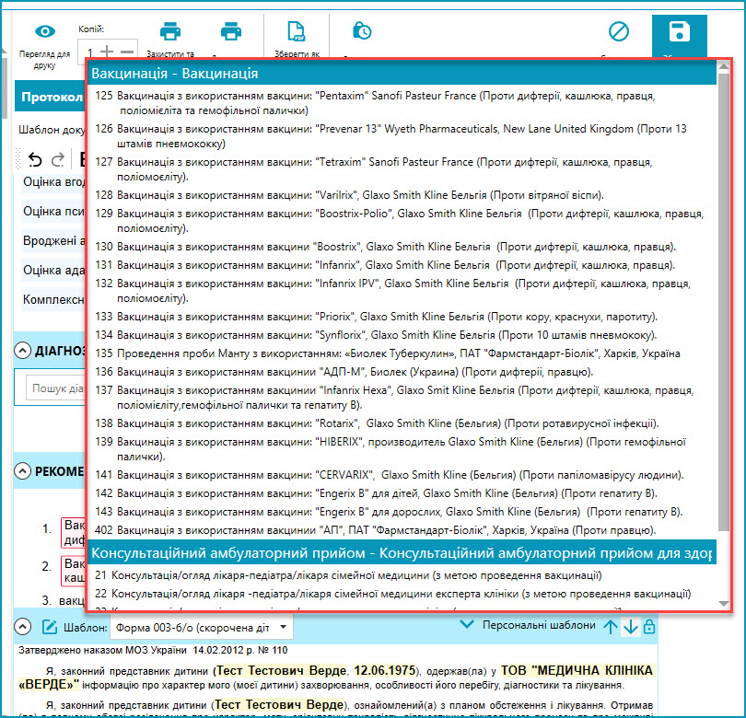746x718 pixels.
Task: Collapse the ДІАГНОЗ section chevron
Action: 22,351
